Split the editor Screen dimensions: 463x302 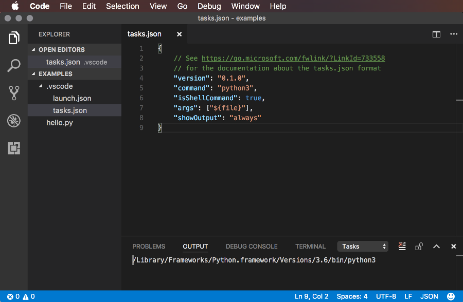point(436,34)
